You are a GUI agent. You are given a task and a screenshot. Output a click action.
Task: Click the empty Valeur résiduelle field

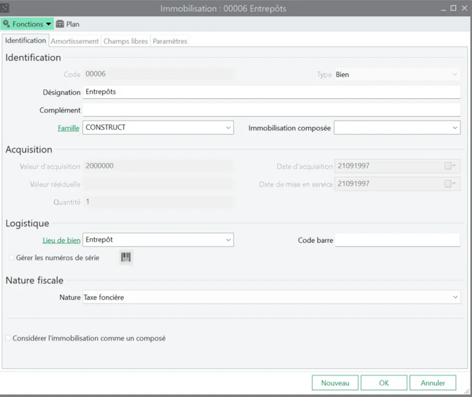(x=158, y=184)
